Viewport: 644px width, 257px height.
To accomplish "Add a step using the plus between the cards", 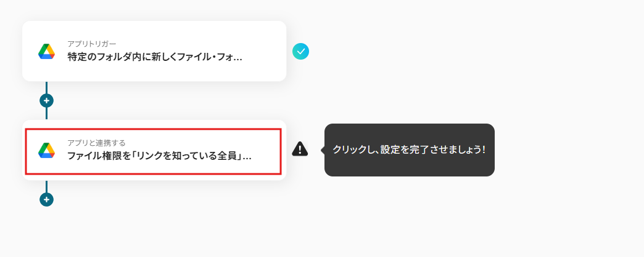I will click(46, 100).
